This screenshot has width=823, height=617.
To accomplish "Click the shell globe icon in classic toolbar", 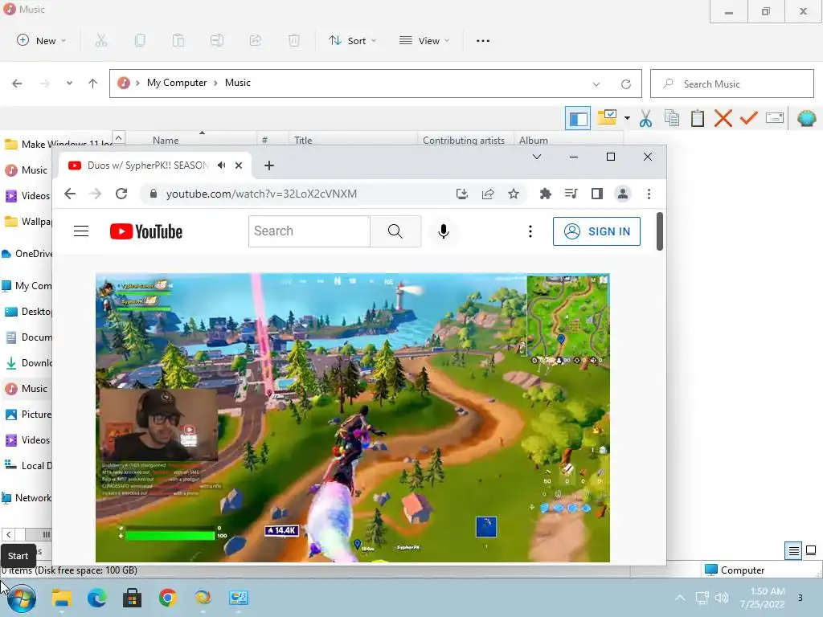I will (x=806, y=119).
